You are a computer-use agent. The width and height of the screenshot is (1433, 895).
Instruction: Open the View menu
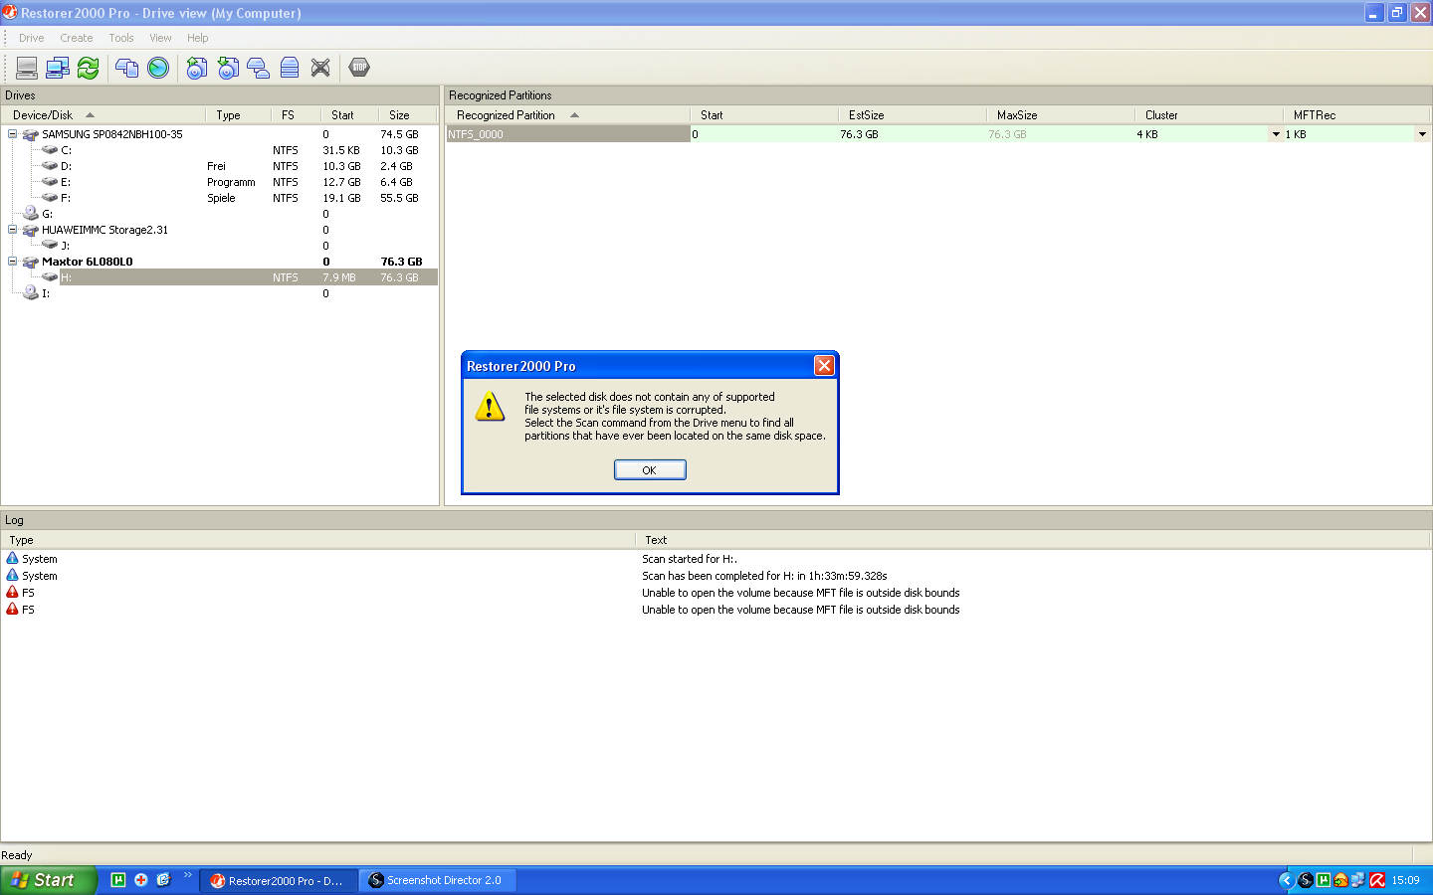(160, 38)
